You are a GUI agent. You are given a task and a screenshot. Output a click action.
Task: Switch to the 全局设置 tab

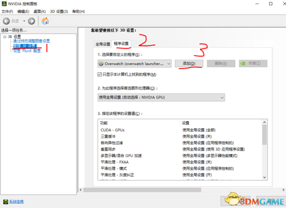click(103, 44)
